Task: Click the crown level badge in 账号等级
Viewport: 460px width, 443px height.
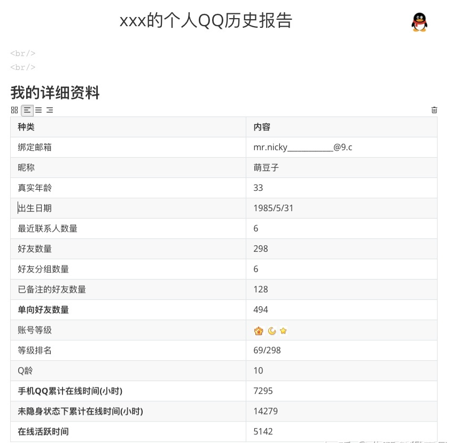Action: [259, 330]
